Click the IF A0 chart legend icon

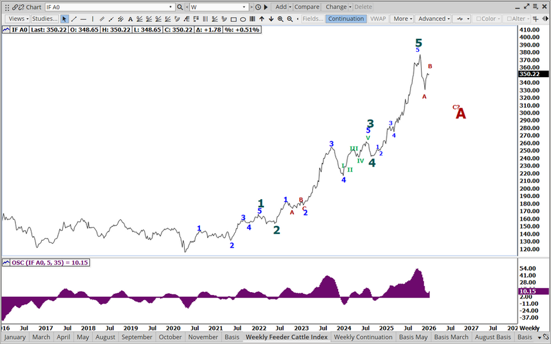(x=6, y=30)
